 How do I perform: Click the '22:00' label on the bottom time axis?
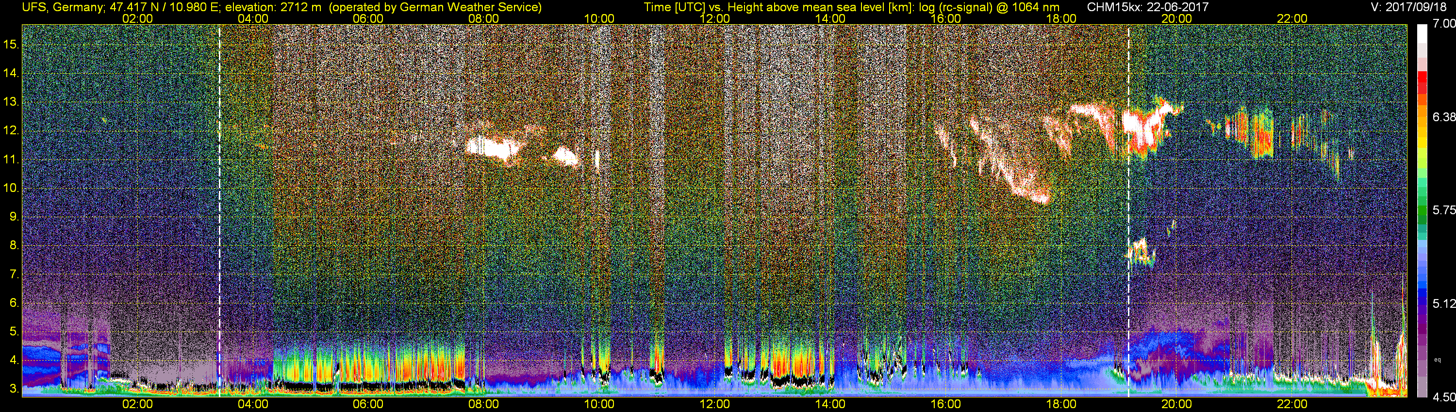click(x=1292, y=404)
